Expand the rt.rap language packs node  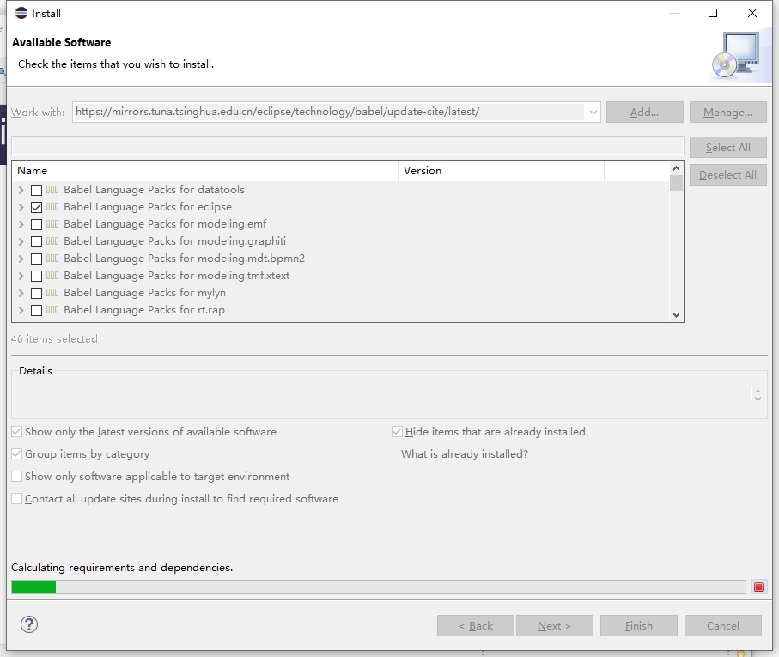click(21, 310)
